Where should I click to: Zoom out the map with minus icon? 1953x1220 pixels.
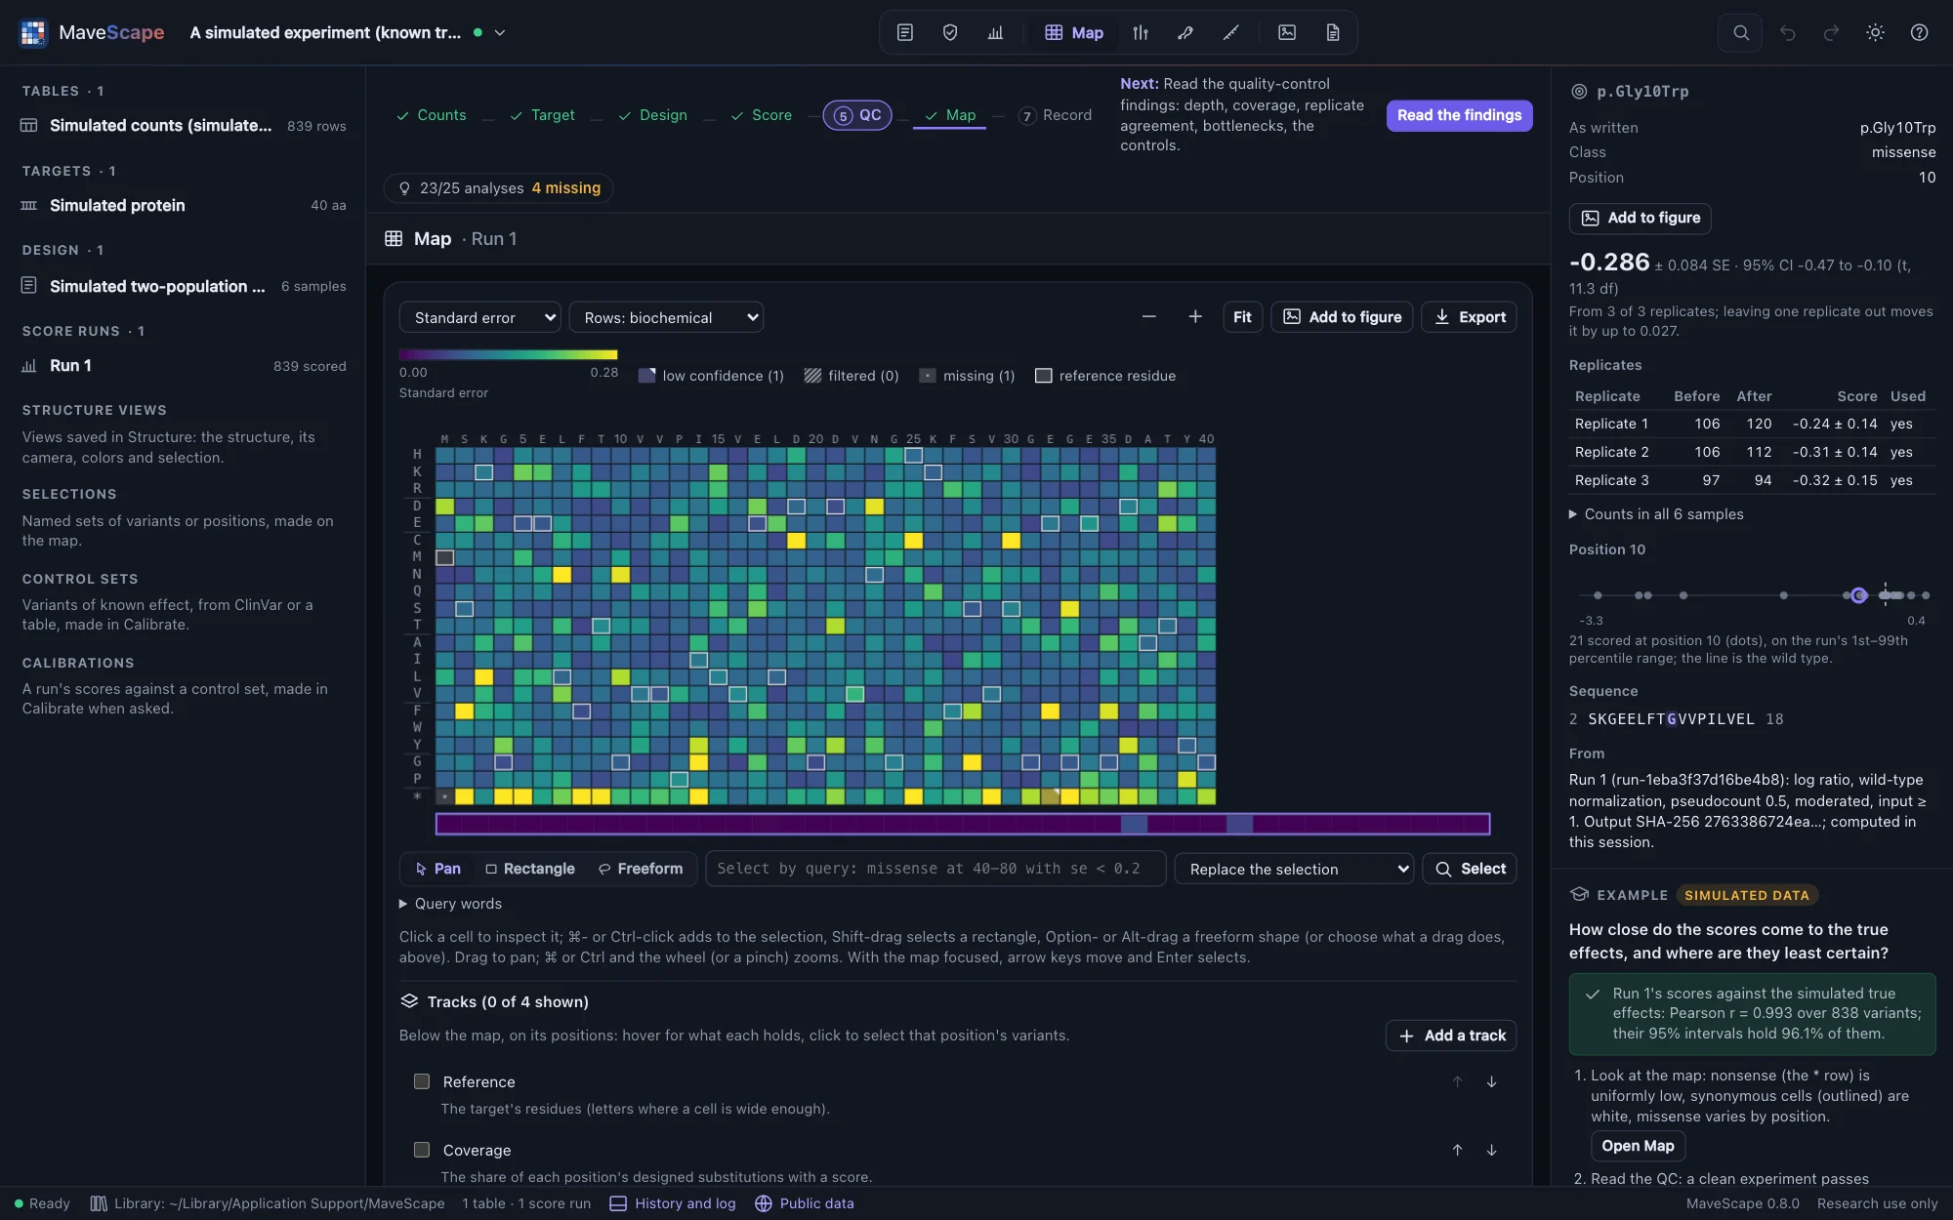coord(1149,316)
